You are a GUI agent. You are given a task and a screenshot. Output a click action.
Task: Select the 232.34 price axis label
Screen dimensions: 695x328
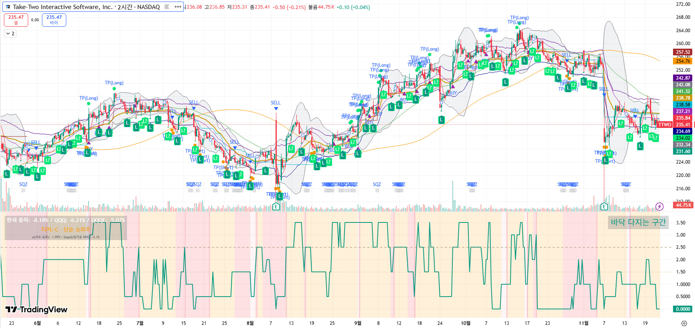(683, 145)
